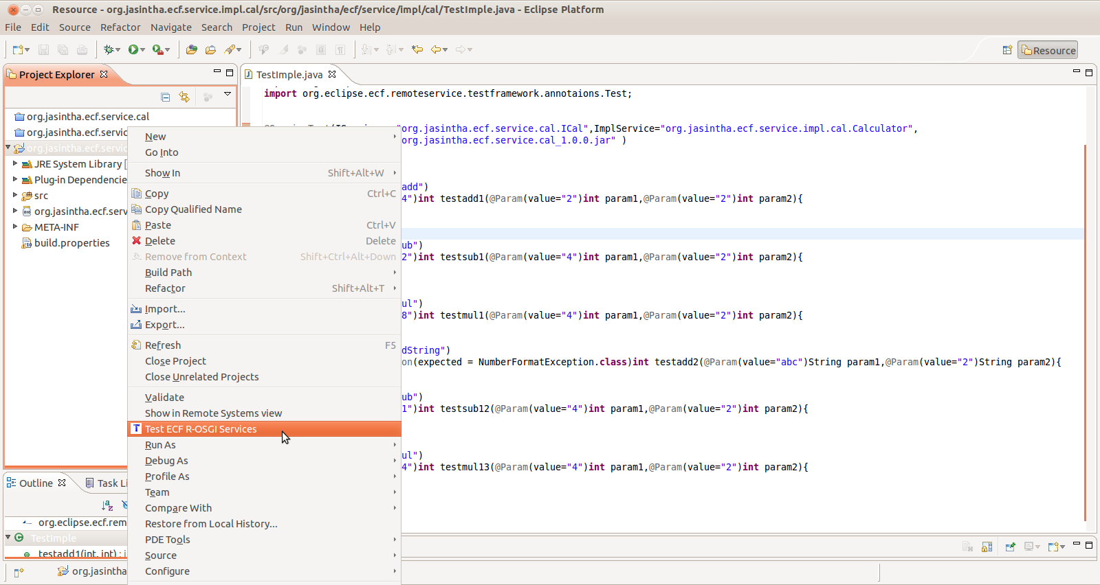Click the fast view icon in status bar
This screenshot has height=585, width=1100.
[x=19, y=571]
